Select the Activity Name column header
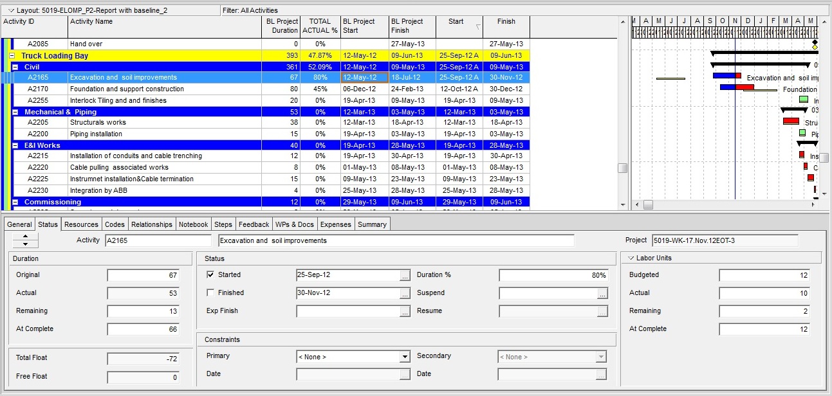The height and width of the screenshot is (396, 832). pyautogui.click(x=165, y=26)
